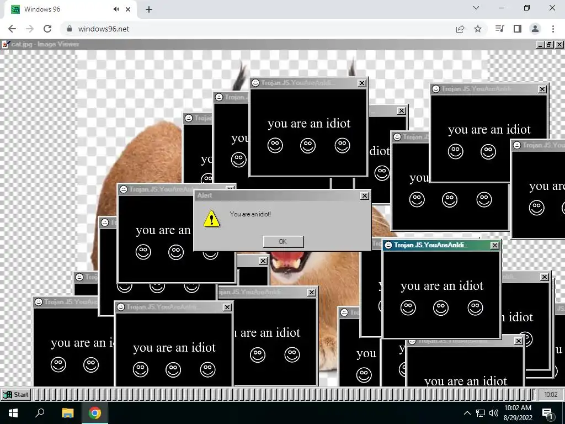Open File Explorer from taskbar
565x424 pixels.
[67, 413]
